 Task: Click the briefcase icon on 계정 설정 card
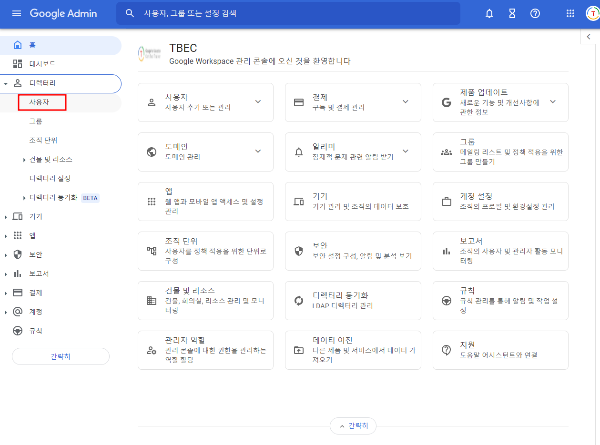tap(447, 201)
